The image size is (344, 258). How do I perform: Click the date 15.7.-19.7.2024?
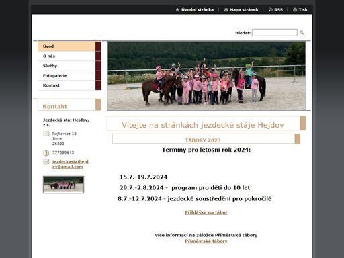click(x=143, y=177)
